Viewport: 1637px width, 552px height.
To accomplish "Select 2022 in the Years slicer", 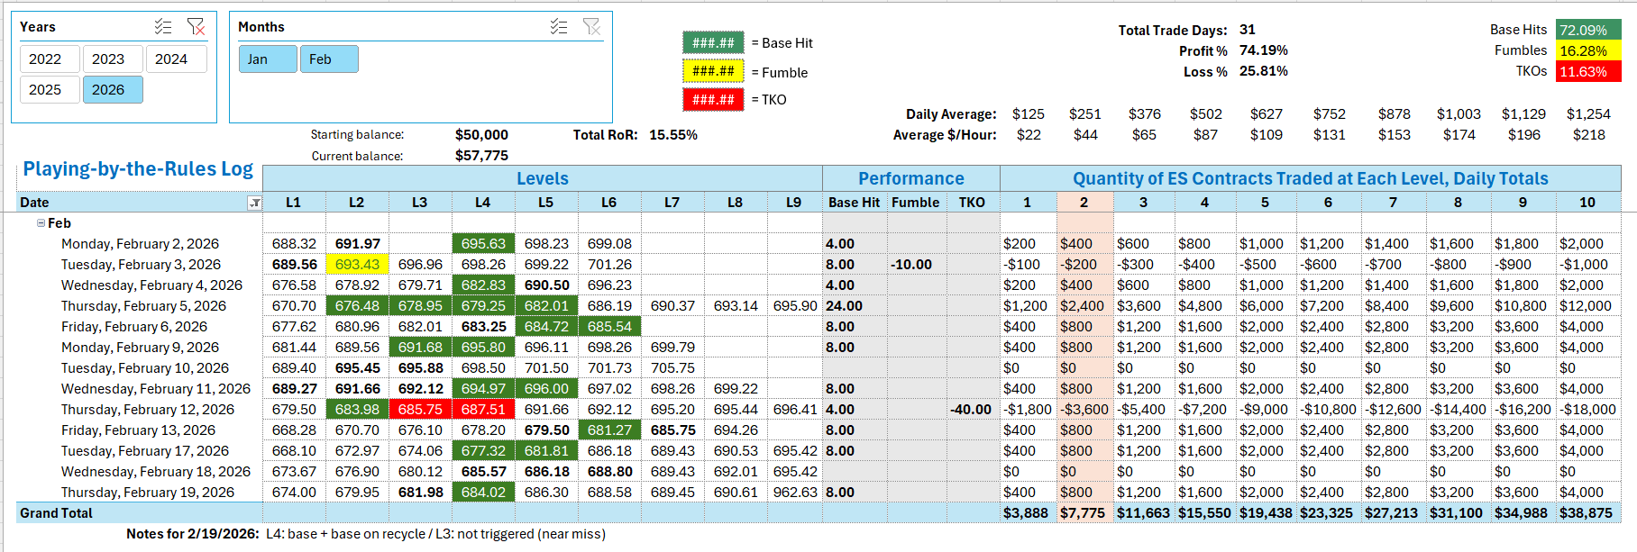I will 45,59.
